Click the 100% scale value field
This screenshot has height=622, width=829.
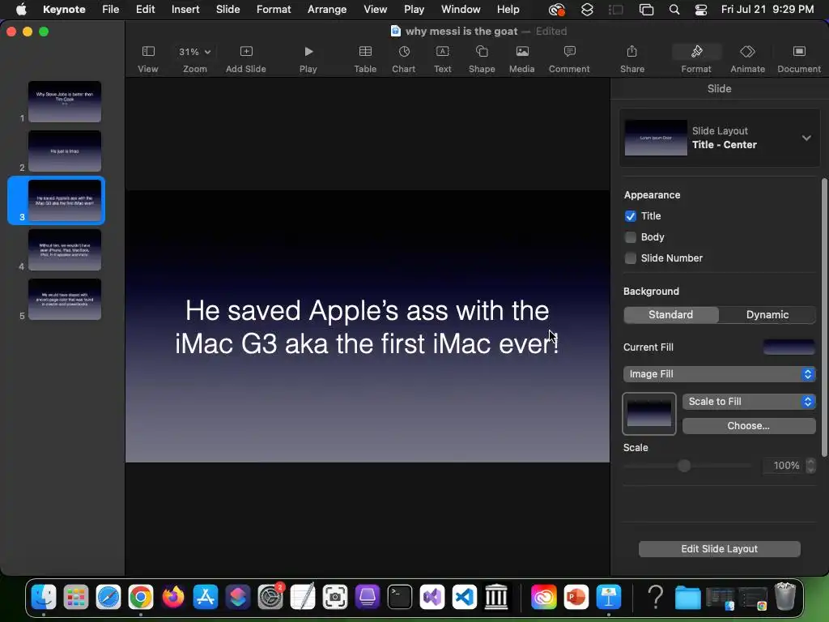point(784,466)
